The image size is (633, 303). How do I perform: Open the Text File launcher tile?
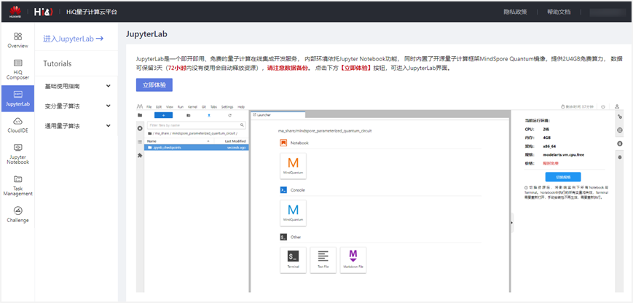point(323,260)
